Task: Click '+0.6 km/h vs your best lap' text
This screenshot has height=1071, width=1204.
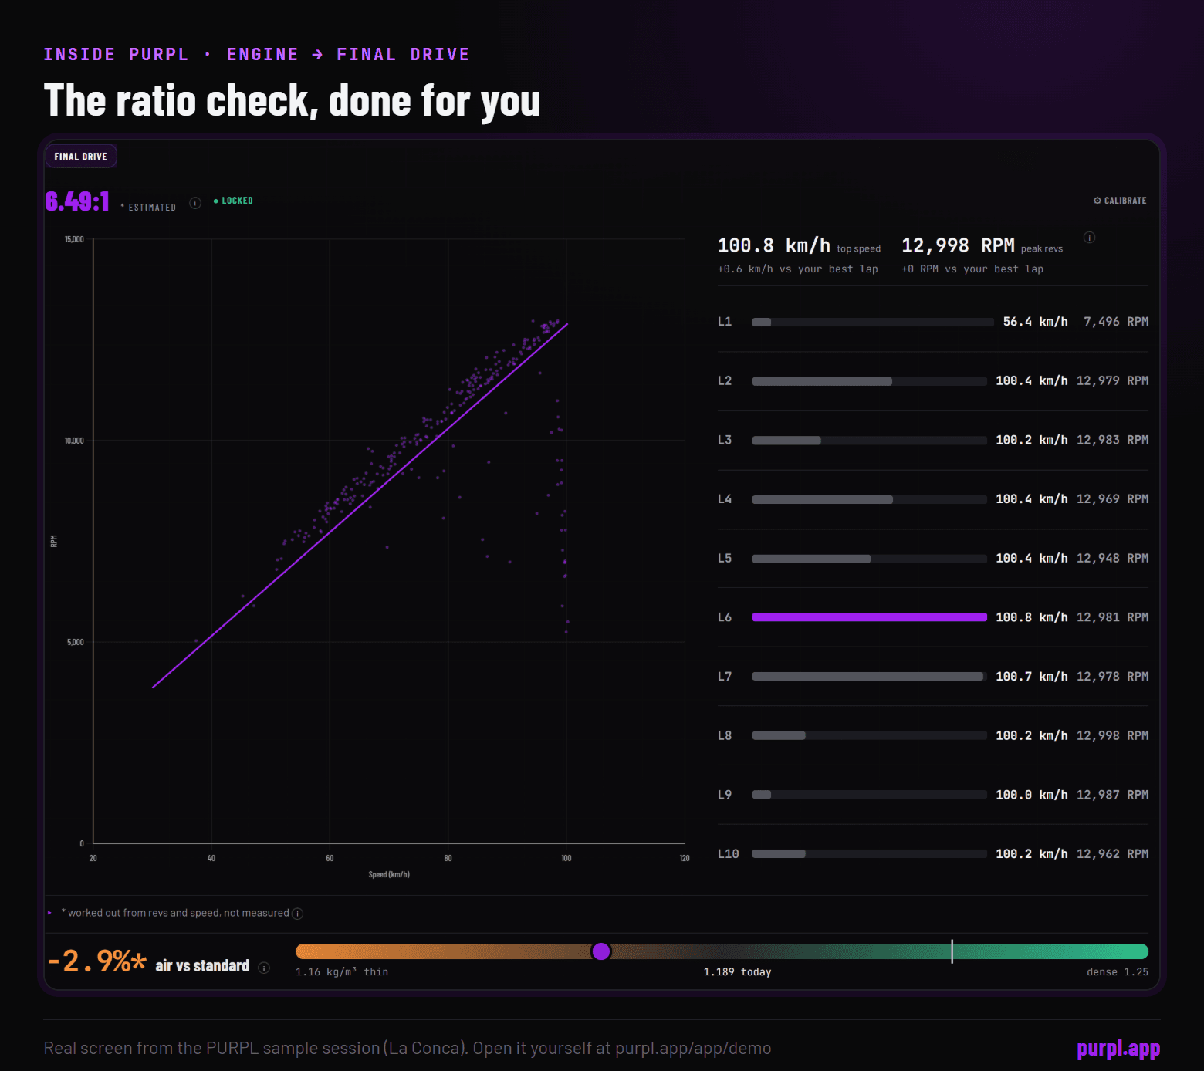Action: pyautogui.click(x=798, y=269)
